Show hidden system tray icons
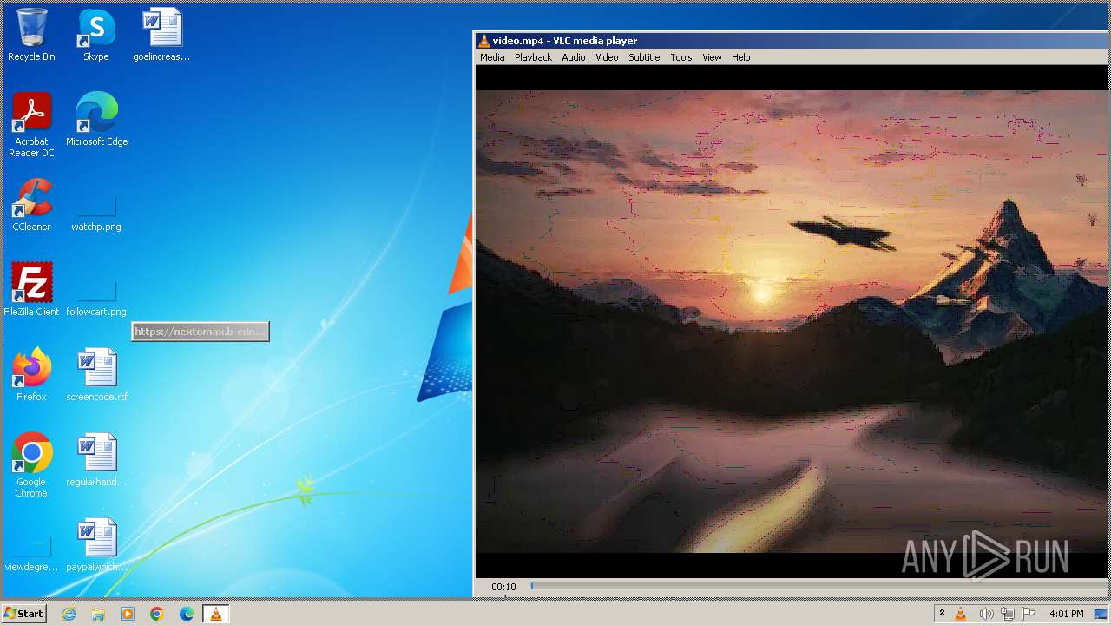1111x625 pixels. click(942, 614)
